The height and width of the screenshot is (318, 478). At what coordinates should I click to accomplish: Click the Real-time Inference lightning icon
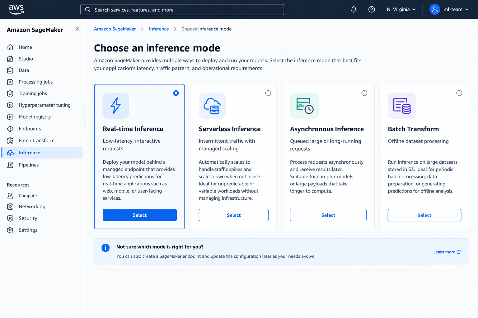[116, 106]
